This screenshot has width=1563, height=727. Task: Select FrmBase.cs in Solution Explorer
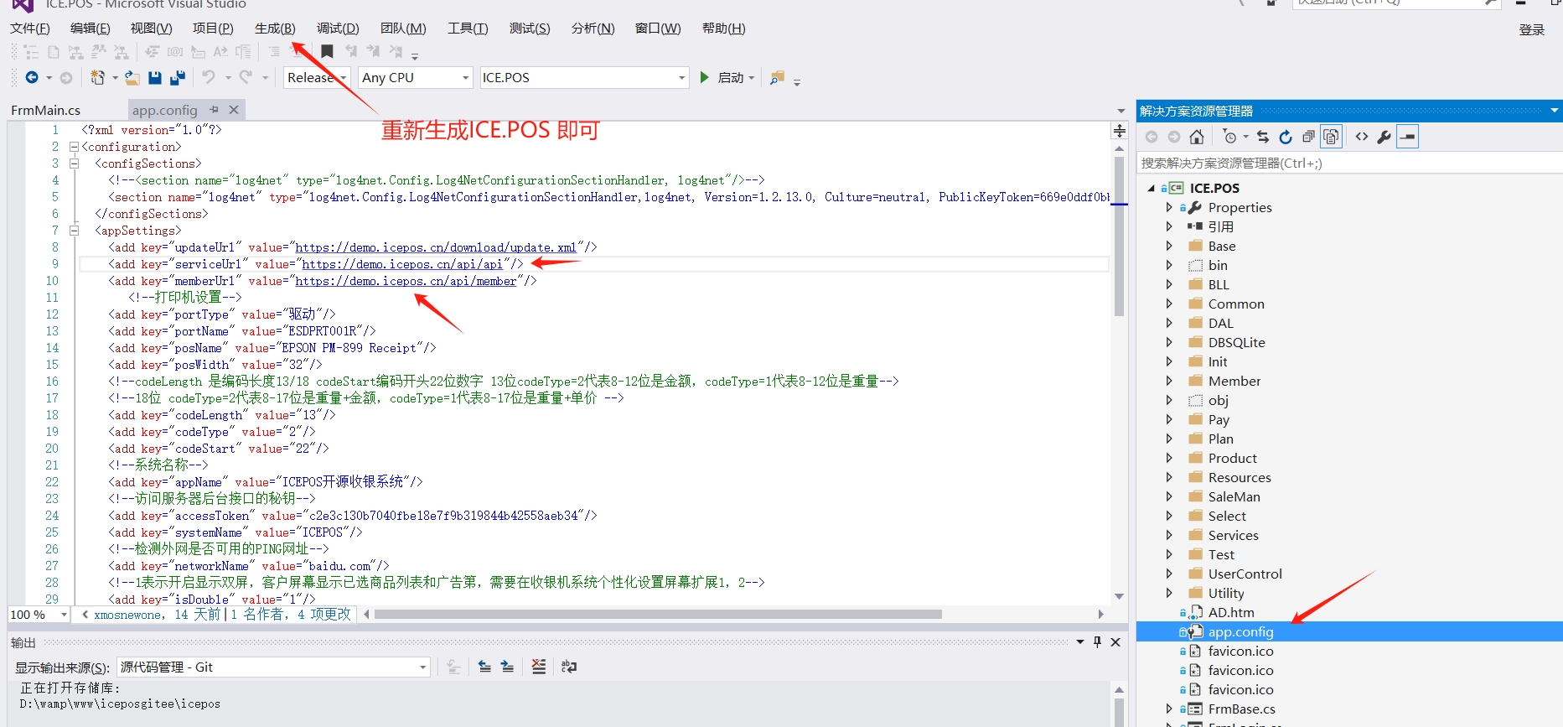pyautogui.click(x=1241, y=709)
